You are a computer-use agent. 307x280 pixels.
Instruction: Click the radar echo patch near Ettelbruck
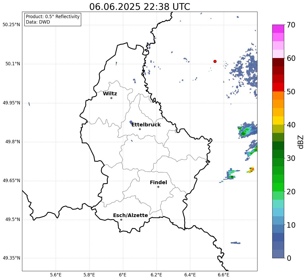[131, 123]
